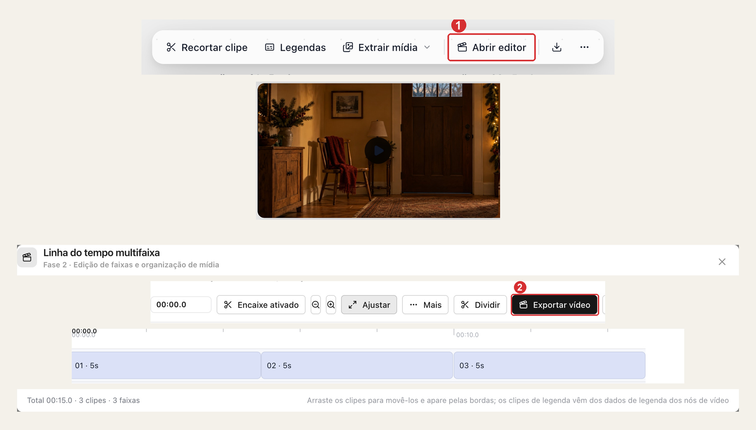
Task: Click the Arraste os clipes hint text
Action: (518, 400)
